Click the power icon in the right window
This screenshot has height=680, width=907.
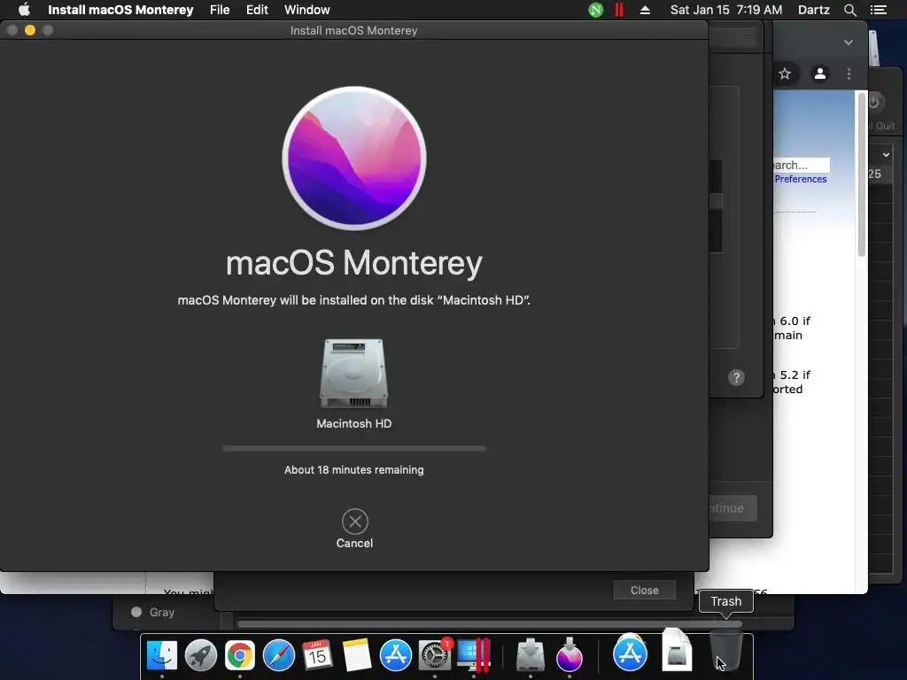pos(874,103)
